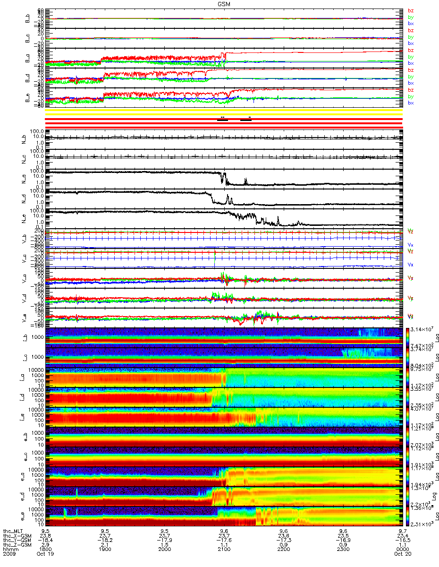Click the 0000 time tick label

coord(402,550)
